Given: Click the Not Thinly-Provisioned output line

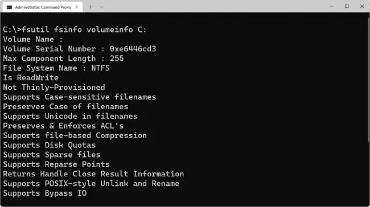Looking at the screenshot, I should [54, 87].
